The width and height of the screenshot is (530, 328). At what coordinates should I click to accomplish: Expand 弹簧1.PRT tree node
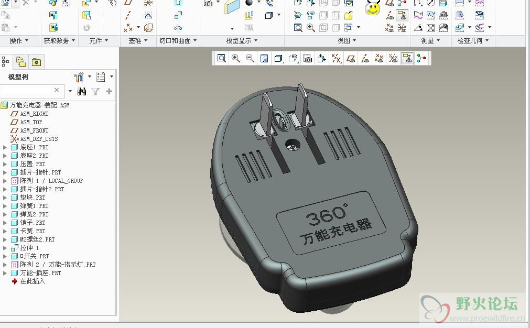[5, 206]
